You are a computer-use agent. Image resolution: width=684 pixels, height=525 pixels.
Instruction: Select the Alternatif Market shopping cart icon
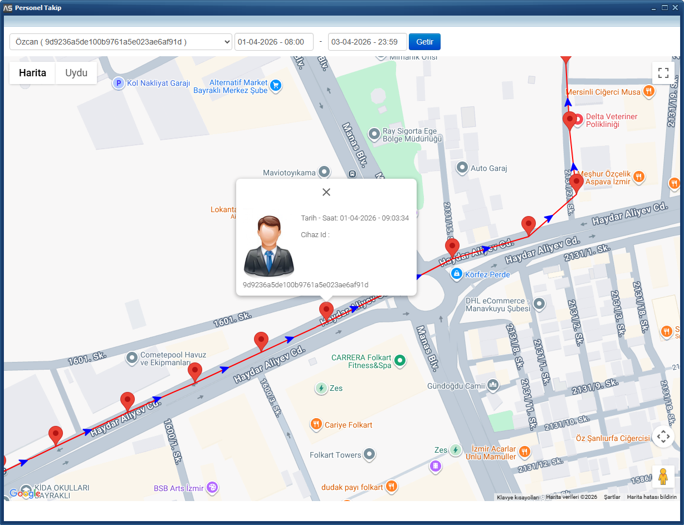pyautogui.click(x=276, y=85)
